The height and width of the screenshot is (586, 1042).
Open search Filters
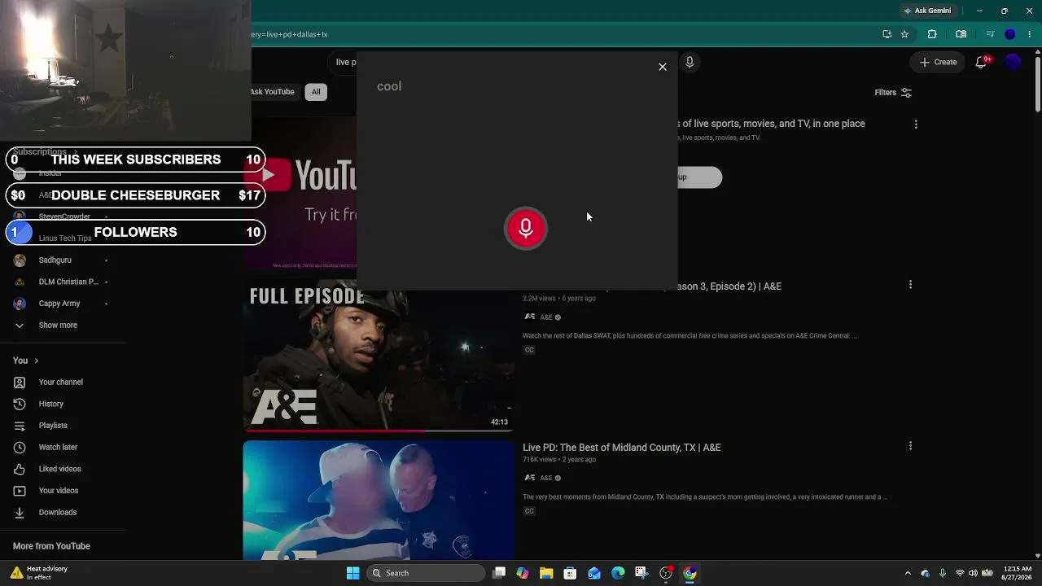pos(893,93)
